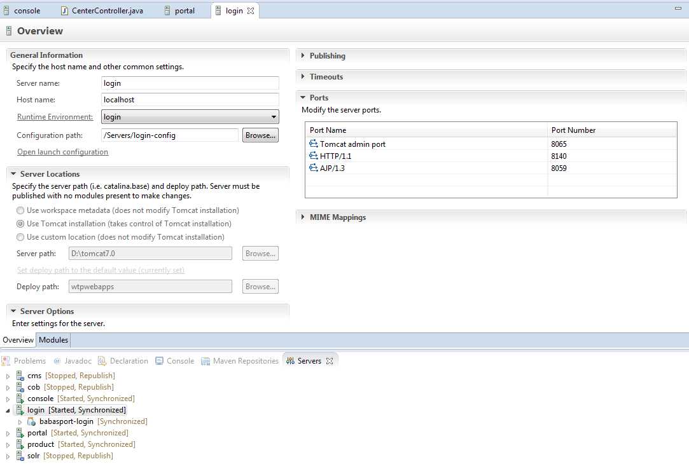
Task: Collapse the login server tree node
Action: pyautogui.click(x=8, y=411)
